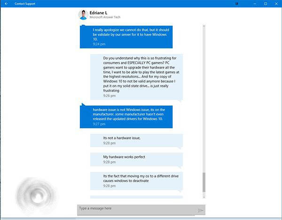Select the agent name Edriane L
The width and height of the screenshot is (282, 220).
(98, 13)
